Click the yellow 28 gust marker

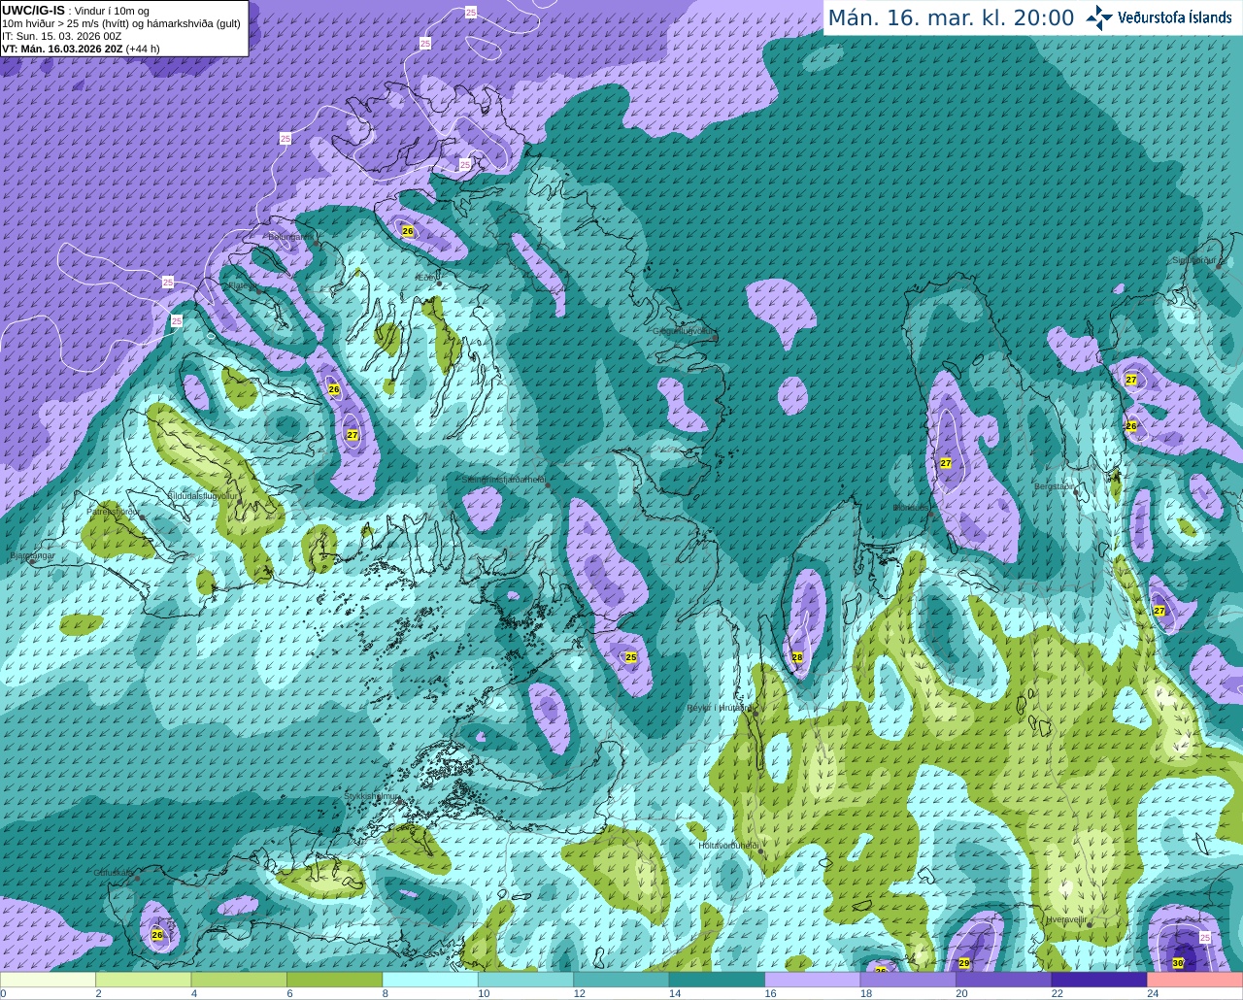pyautogui.click(x=797, y=658)
